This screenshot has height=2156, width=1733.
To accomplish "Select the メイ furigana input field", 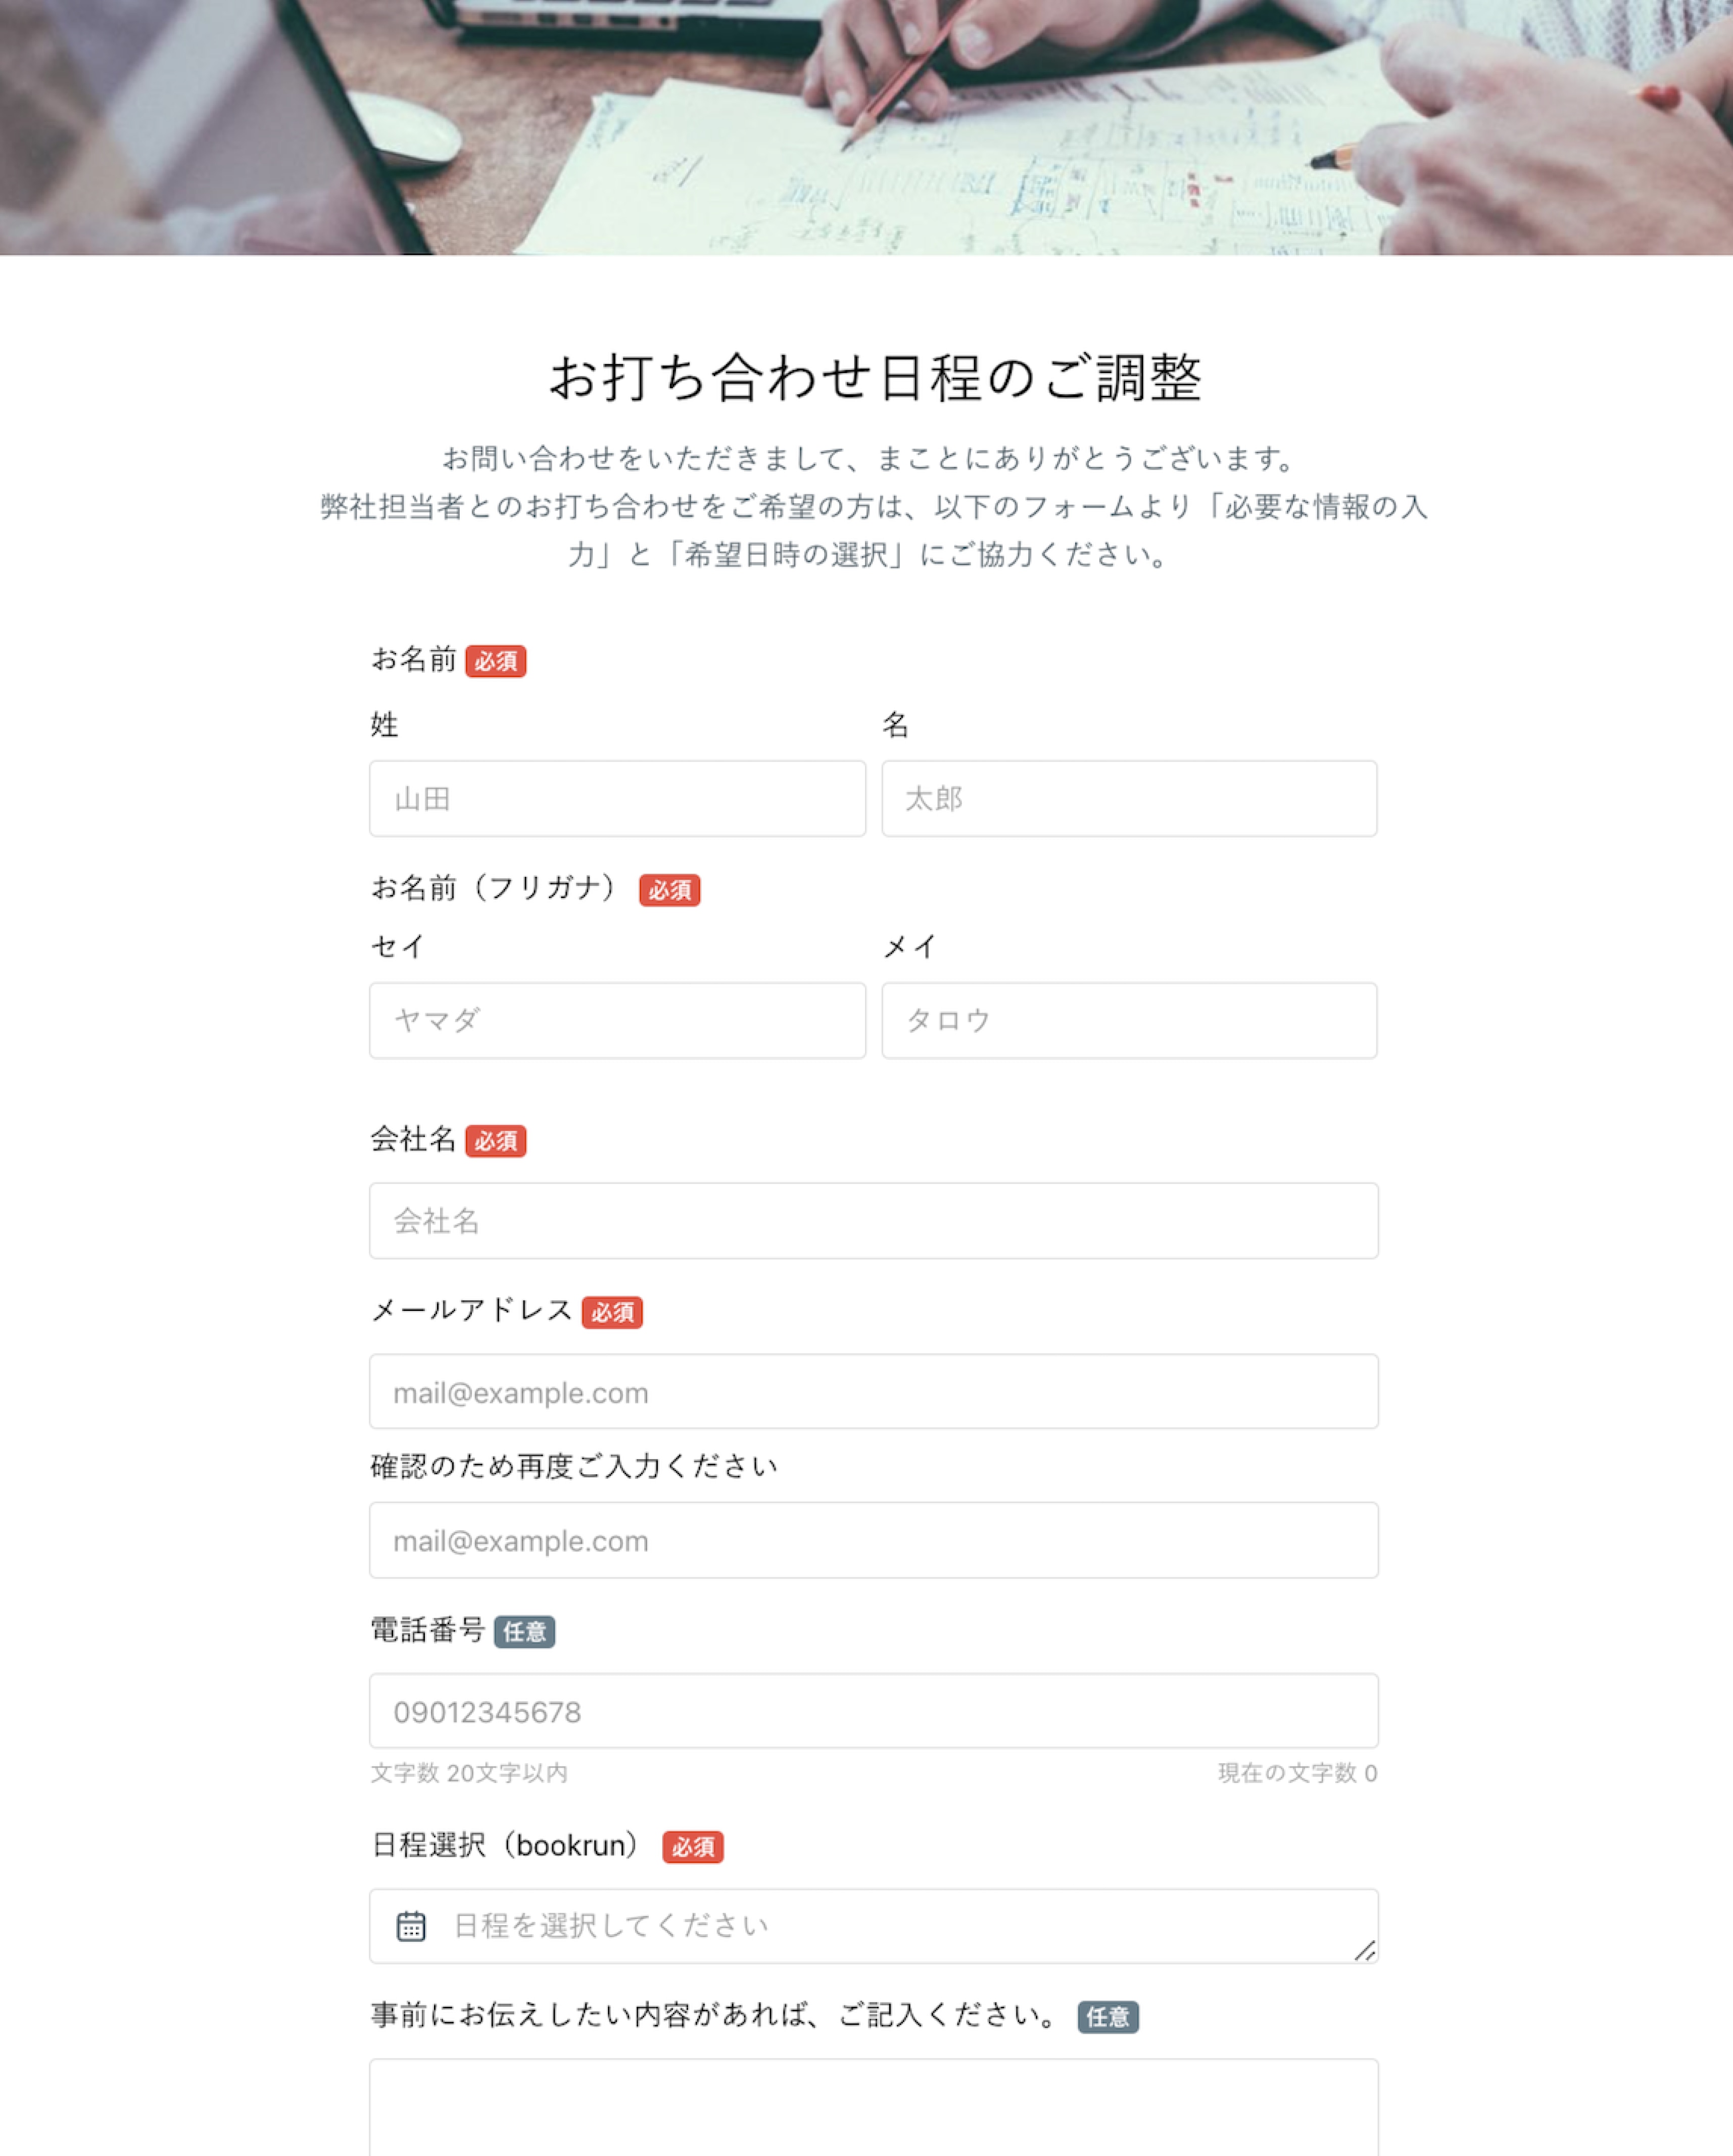I will click(1129, 1020).
